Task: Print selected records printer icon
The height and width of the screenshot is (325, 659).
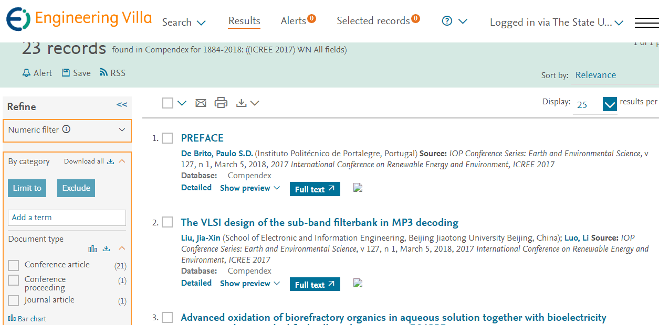Action: (x=221, y=103)
